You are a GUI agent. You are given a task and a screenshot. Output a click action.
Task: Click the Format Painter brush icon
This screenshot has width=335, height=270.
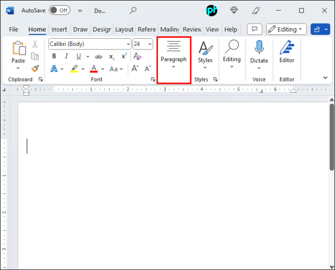(35, 69)
